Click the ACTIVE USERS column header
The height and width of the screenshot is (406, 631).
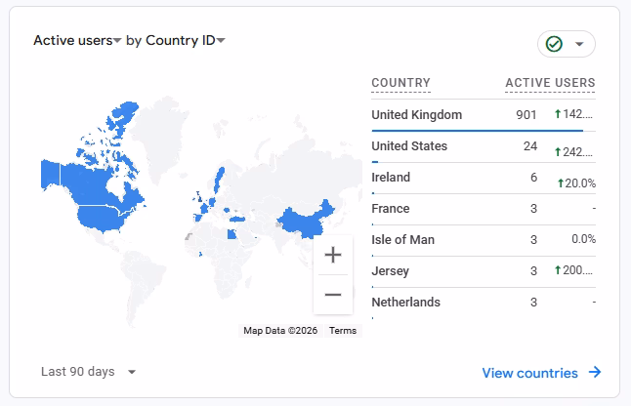coord(550,83)
